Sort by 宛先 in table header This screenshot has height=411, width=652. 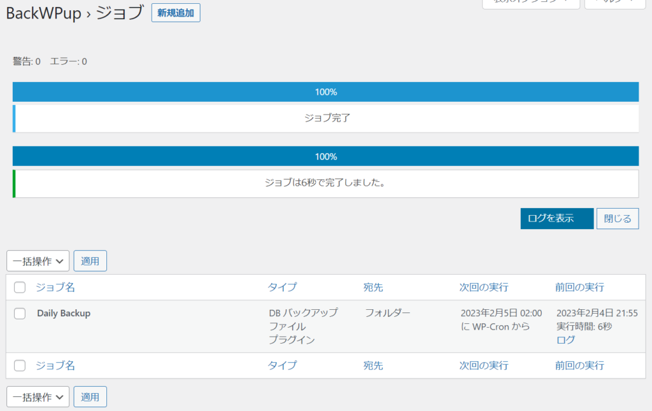click(373, 287)
